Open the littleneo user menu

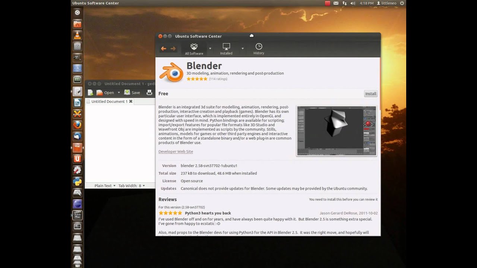(x=386, y=3)
